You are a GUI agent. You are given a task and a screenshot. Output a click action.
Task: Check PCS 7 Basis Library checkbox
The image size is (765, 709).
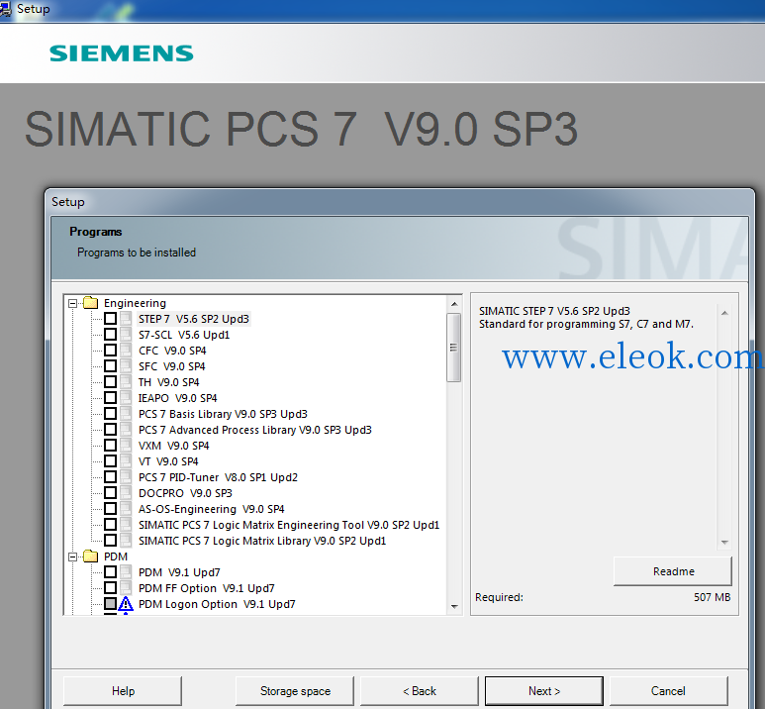point(110,414)
